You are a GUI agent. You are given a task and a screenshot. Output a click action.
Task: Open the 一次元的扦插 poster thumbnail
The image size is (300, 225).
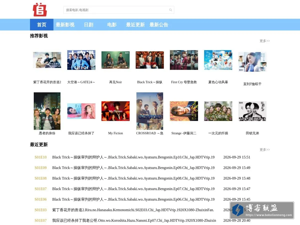tap(218, 111)
